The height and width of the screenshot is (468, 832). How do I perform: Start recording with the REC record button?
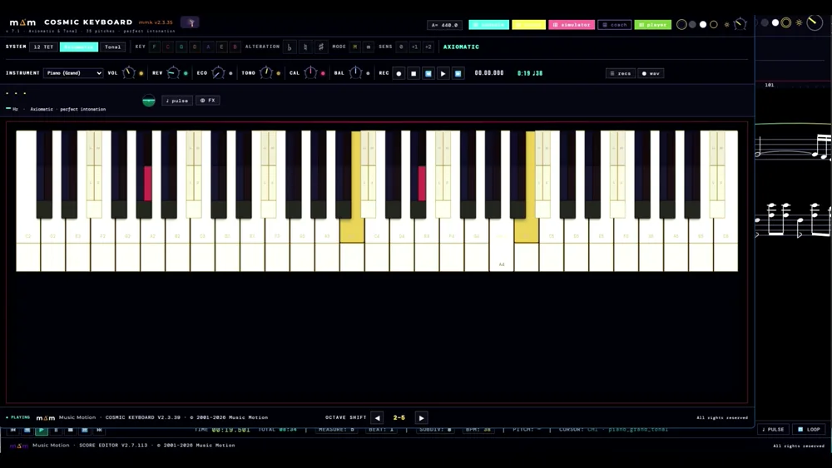click(399, 73)
